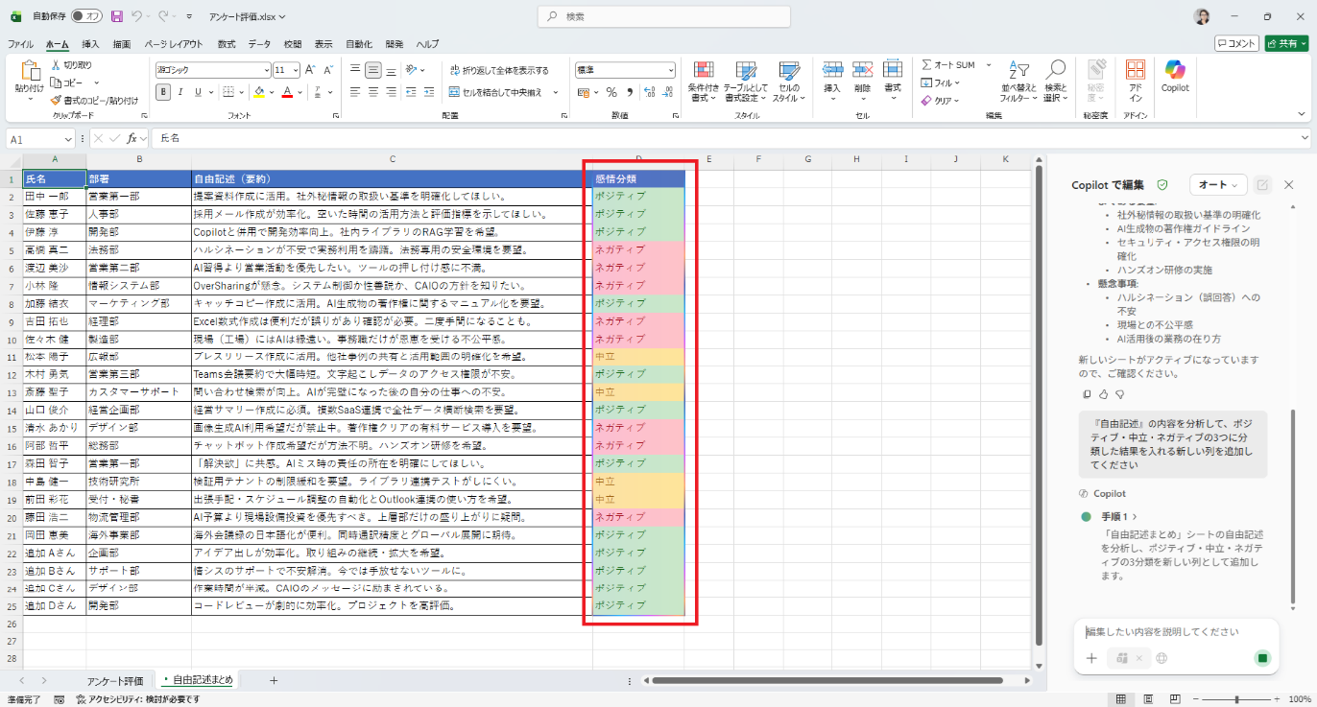This screenshot has height=707, width=1317.
Task: Click the conditional formatting icon
Action: 704,71
